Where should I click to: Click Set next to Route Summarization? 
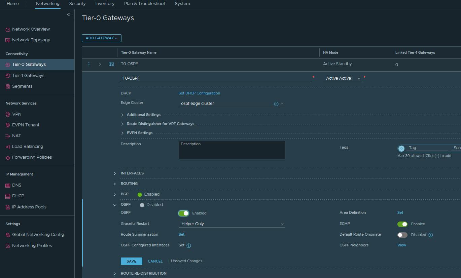point(181,235)
